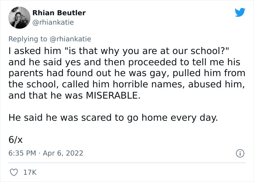This screenshot has height=182, width=254.
Task: Click the "Replying to" label text
Action: [x=28, y=39]
